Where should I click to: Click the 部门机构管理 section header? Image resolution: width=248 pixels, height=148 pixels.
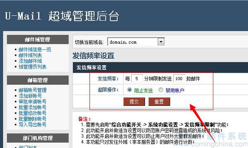38,138
